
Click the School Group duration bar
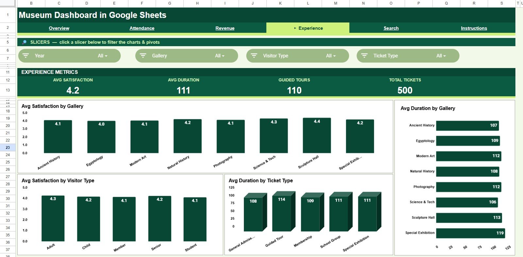(x=341, y=212)
